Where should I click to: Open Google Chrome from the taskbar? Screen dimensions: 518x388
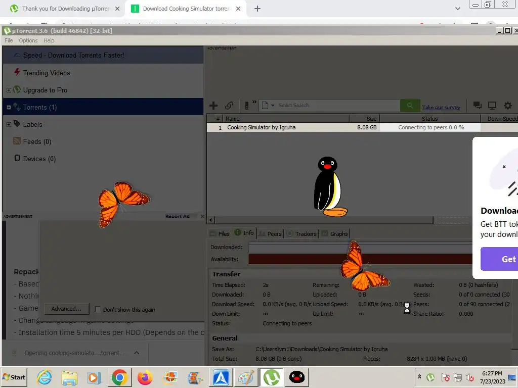119,377
